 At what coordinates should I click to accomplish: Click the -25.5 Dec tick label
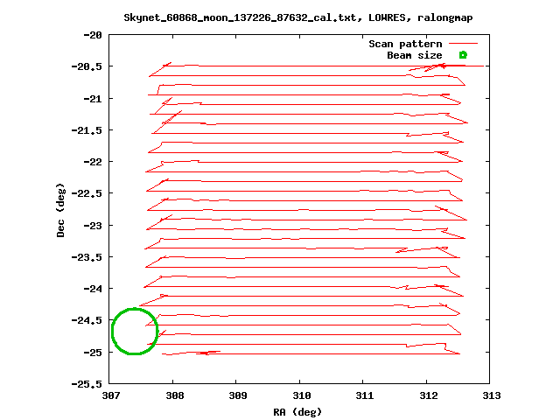(x=87, y=384)
